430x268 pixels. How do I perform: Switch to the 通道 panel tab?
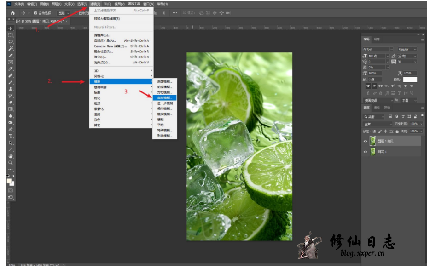pos(377,108)
